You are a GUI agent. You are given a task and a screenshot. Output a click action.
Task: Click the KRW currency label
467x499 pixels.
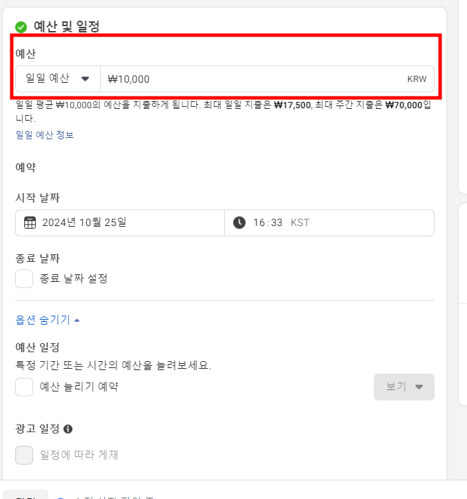click(417, 79)
